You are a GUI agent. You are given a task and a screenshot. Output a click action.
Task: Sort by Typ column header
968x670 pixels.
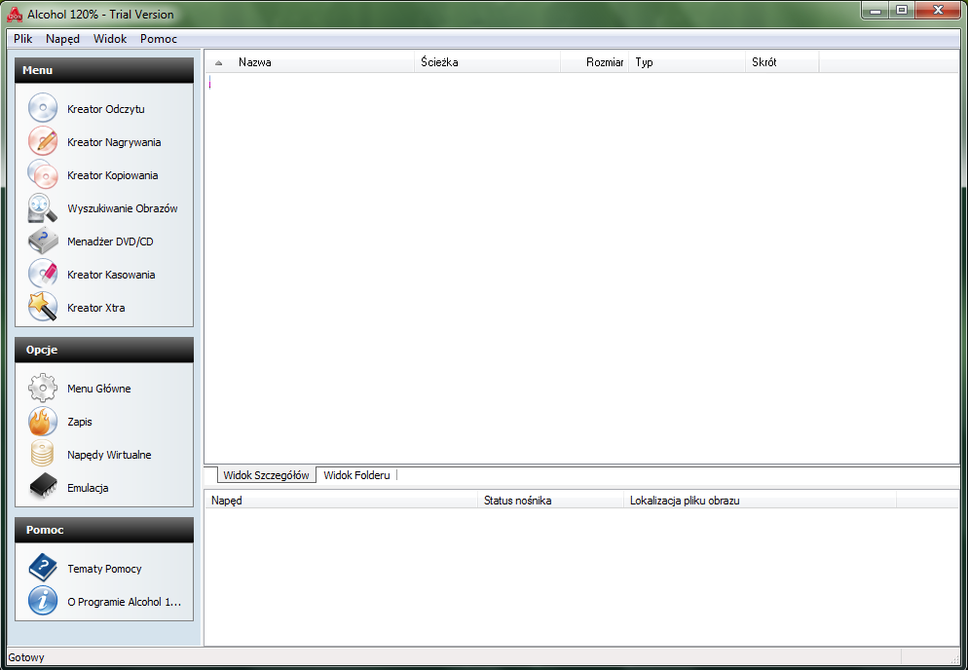coord(688,62)
